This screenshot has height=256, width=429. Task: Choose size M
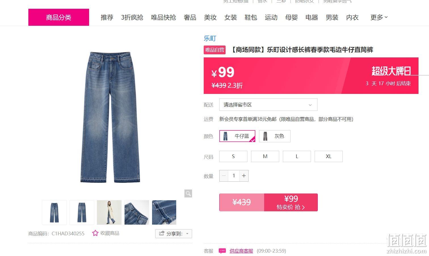[265, 156]
